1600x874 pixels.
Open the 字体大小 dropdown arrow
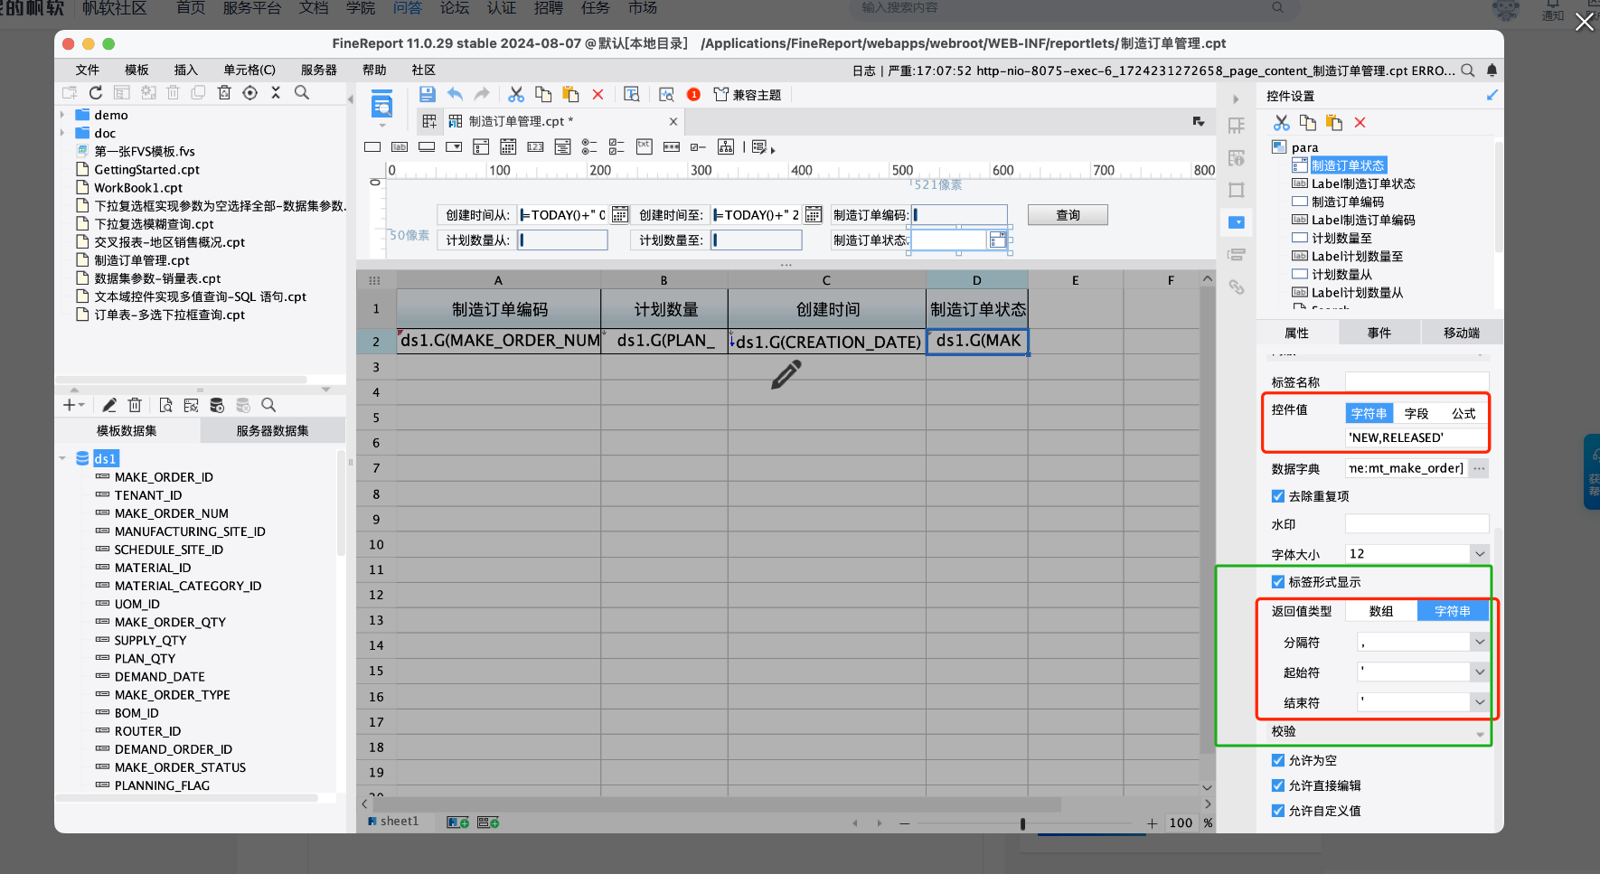point(1480,553)
